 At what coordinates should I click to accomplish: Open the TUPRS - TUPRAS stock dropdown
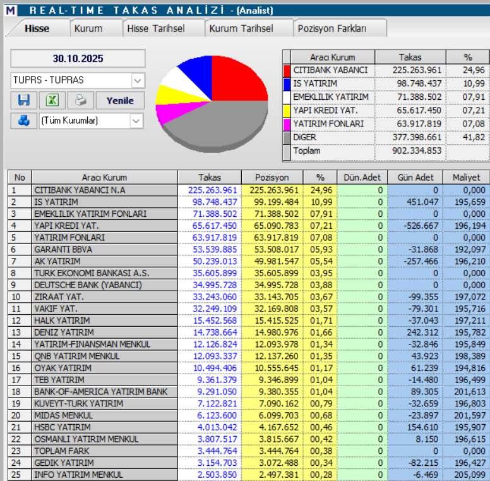138,80
